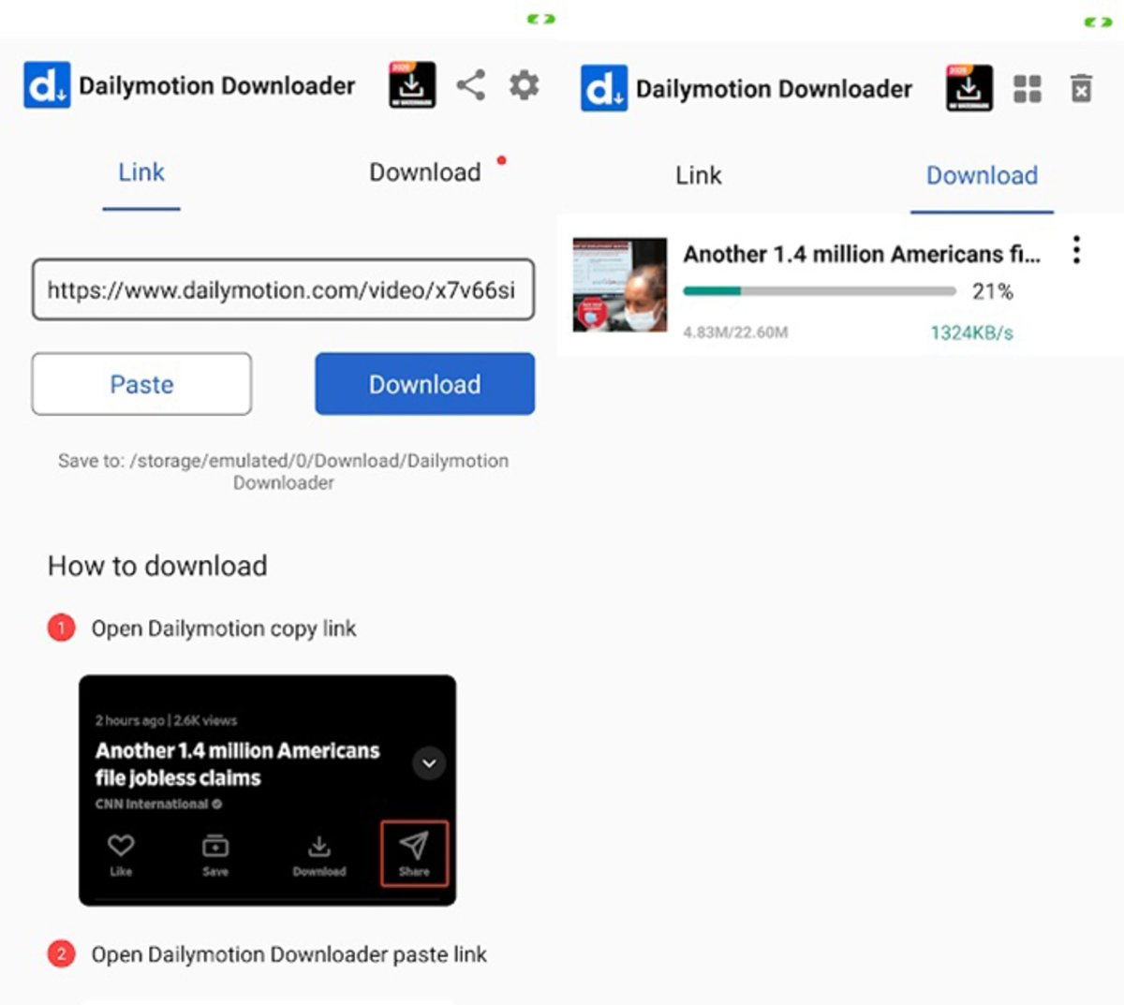Select the Share icon highlighted in the tutorial video
The image size is (1124, 1005).
[414, 852]
